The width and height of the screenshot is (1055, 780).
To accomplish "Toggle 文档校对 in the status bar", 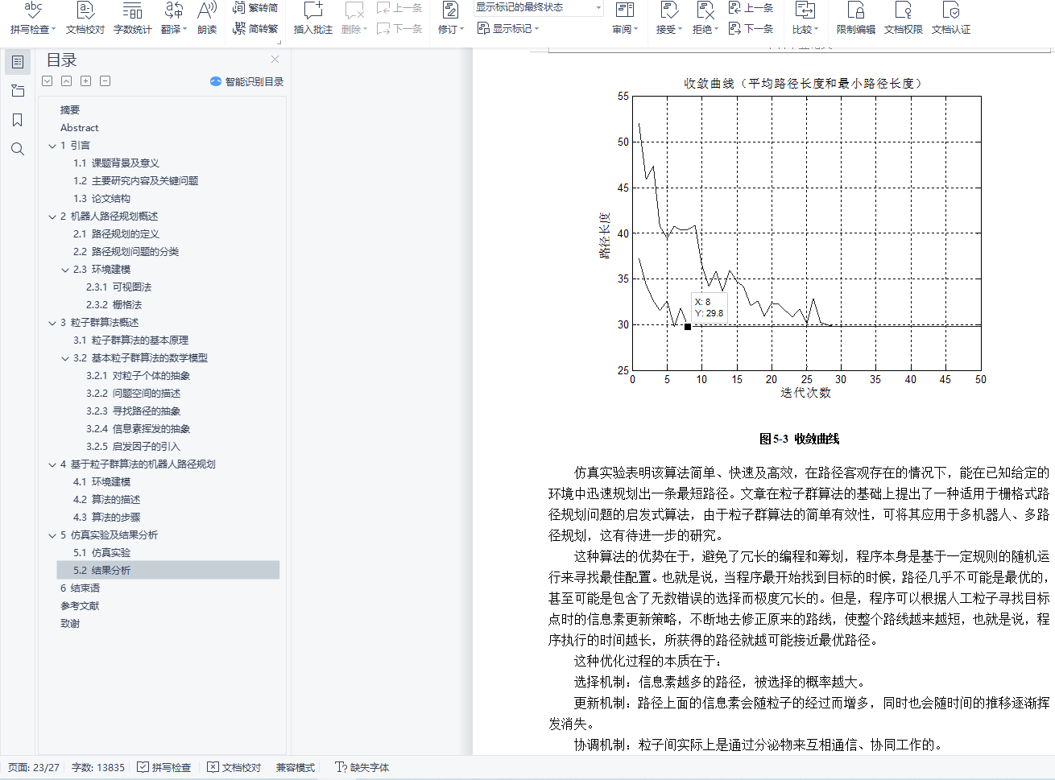I will (x=234, y=767).
